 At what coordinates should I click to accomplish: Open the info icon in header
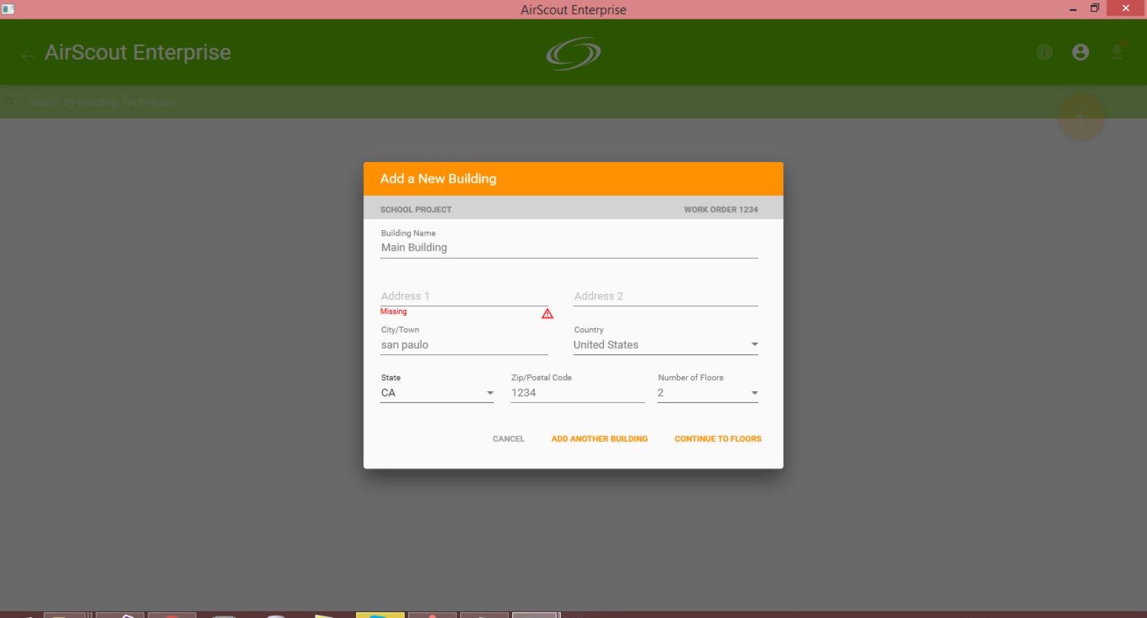1044,52
